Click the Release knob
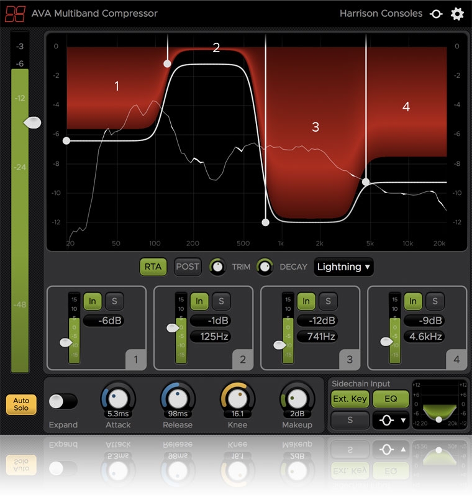472x497 pixels. coord(178,396)
